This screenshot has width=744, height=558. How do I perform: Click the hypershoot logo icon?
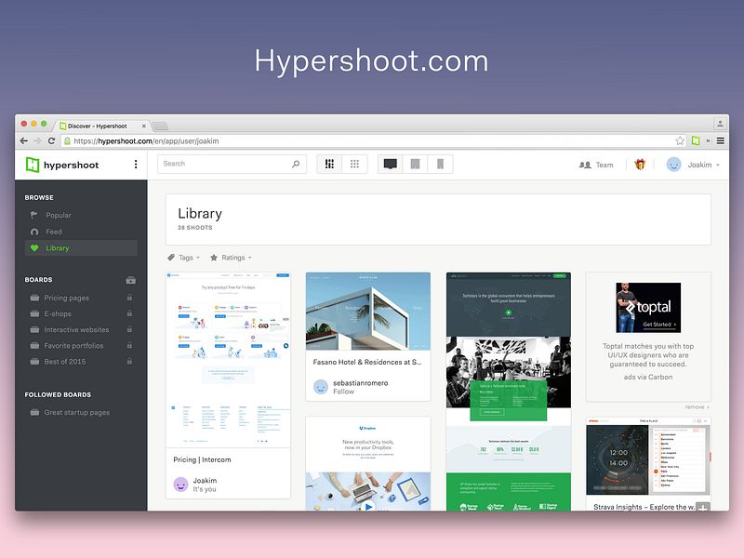(x=33, y=165)
